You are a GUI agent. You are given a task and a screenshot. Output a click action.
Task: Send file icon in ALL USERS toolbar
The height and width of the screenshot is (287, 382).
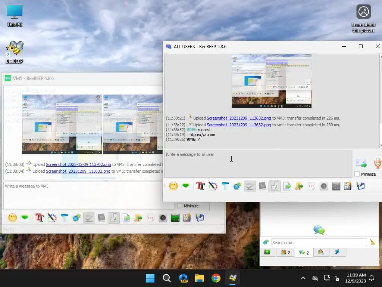[287, 186]
